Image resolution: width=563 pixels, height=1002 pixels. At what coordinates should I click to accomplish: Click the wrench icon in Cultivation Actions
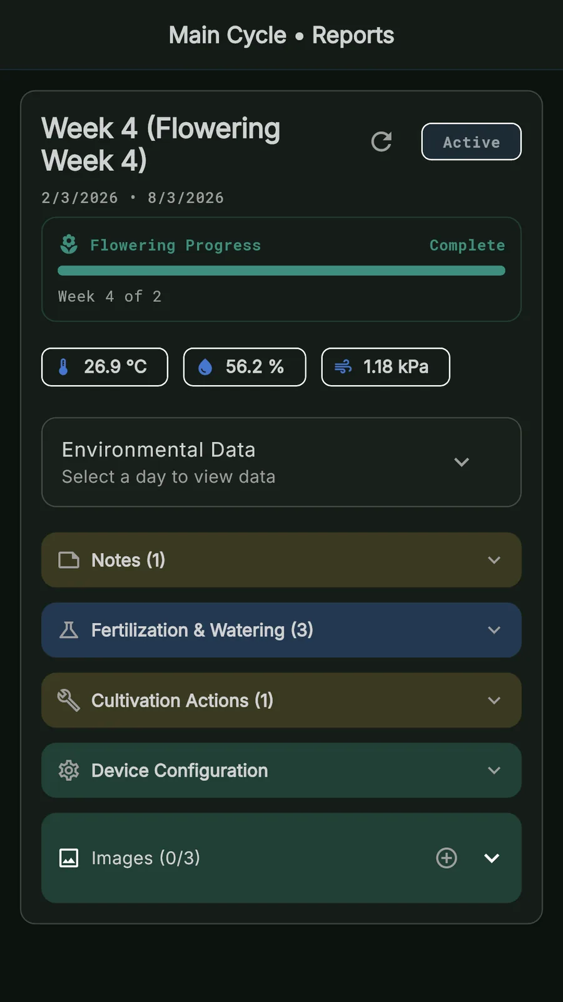[x=69, y=700]
